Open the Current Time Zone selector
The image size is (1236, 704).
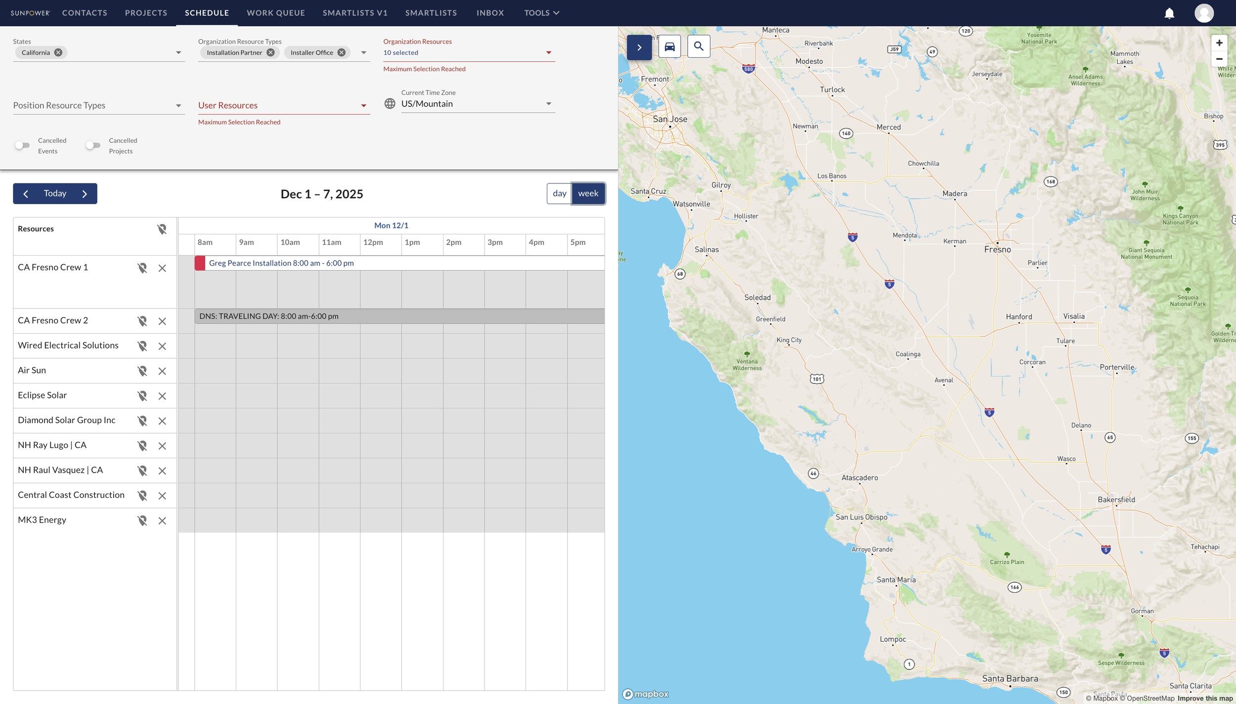click(x=548, y=103)
